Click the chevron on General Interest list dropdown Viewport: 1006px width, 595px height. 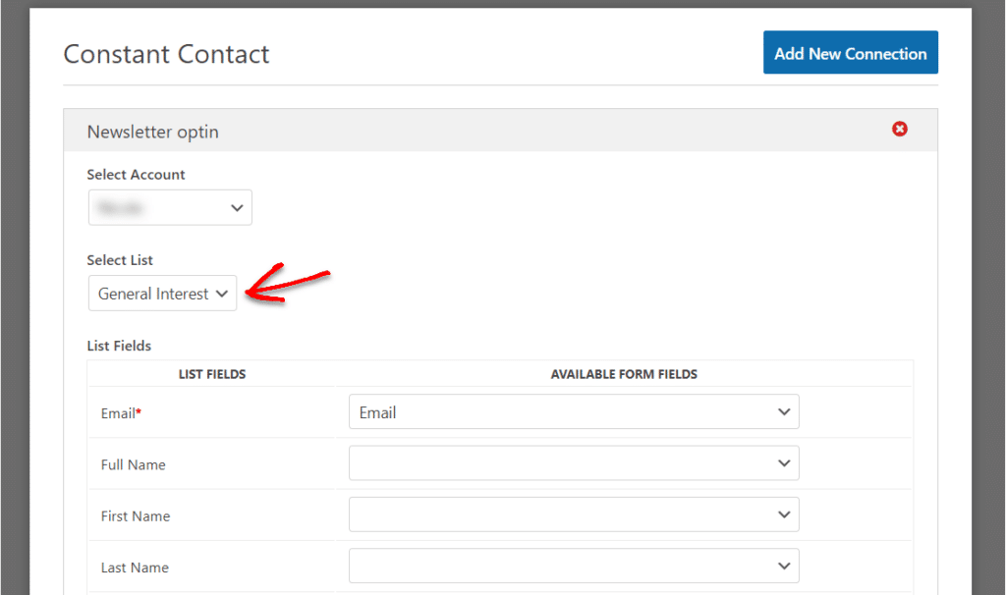223,294
